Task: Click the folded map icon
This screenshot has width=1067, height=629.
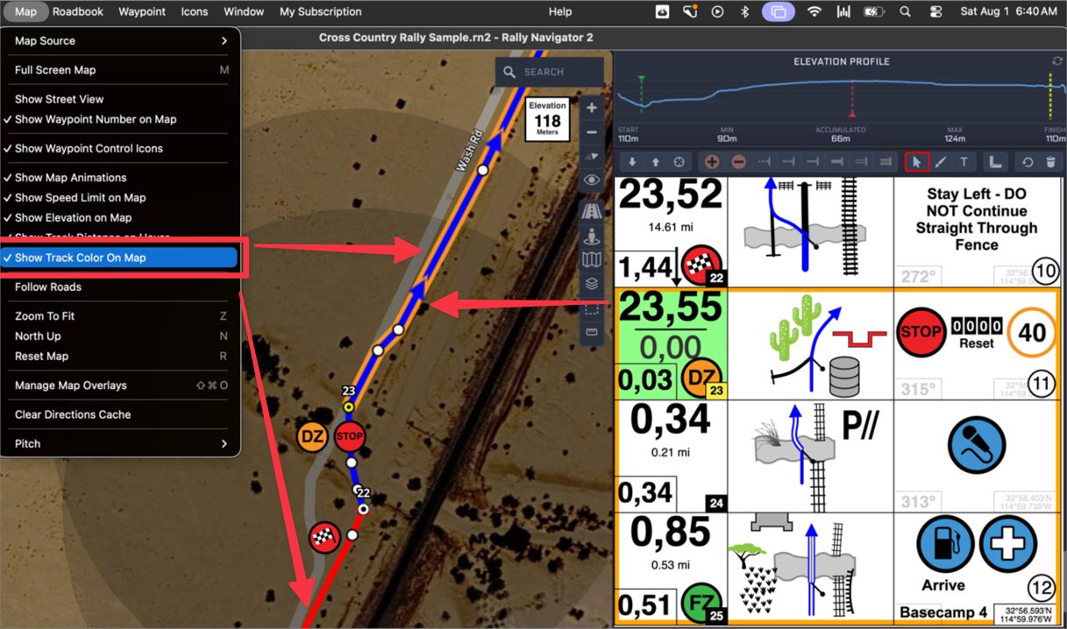Action: [x=592, y=259]
